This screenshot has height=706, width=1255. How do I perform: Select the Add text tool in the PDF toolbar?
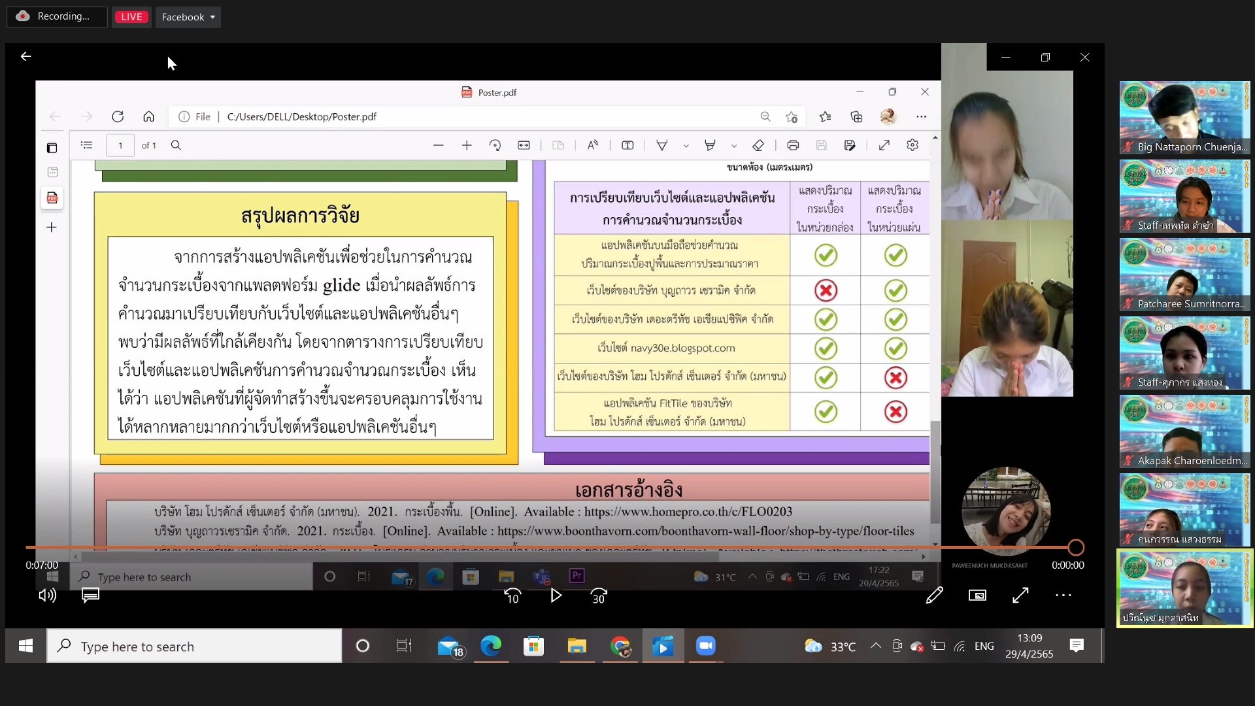click(627, 145)
